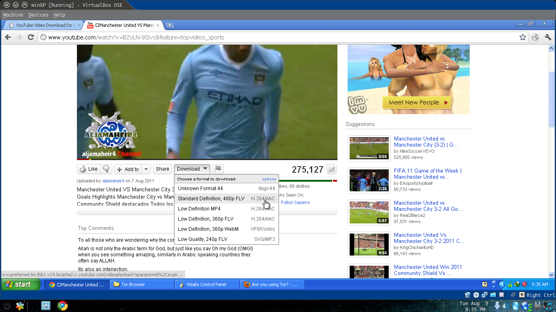
Task: Click the browser Back arrow
Action: 8,37
